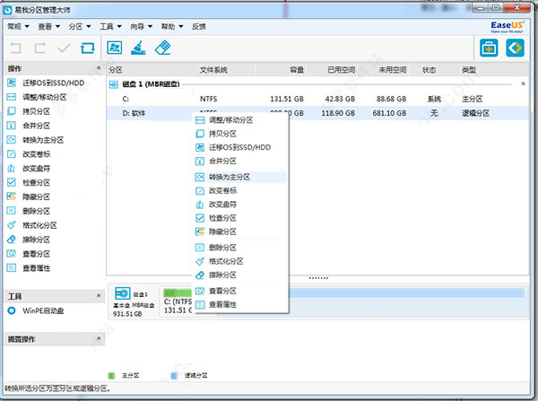Open the 常规 menu
This screenshot has height=401, width=538.
18,26
